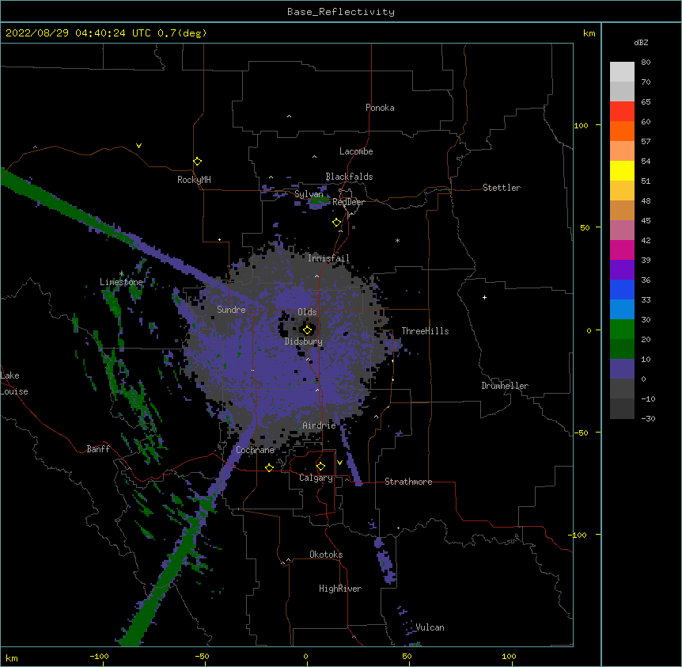Screen dimensions: 682x667
Task: Click the legend value 45
Action: pos(646,220)
